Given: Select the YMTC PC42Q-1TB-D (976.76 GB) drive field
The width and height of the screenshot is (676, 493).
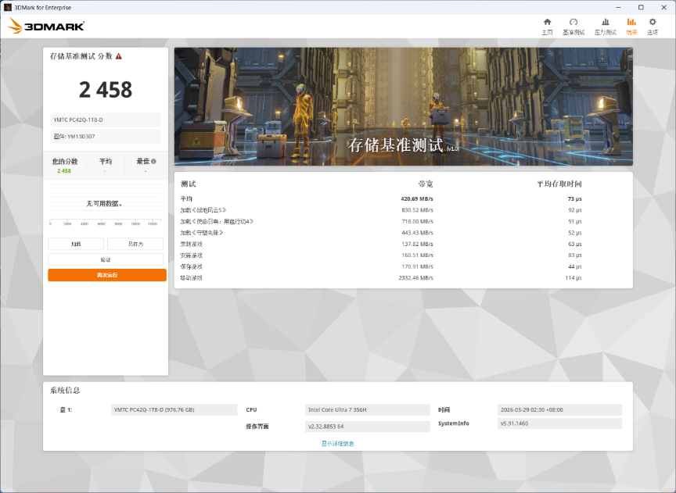Looking at the screenshot, I should point(174,410).
